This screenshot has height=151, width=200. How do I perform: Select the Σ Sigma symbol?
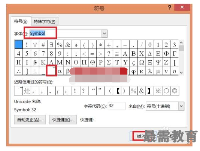coord(109,62)
